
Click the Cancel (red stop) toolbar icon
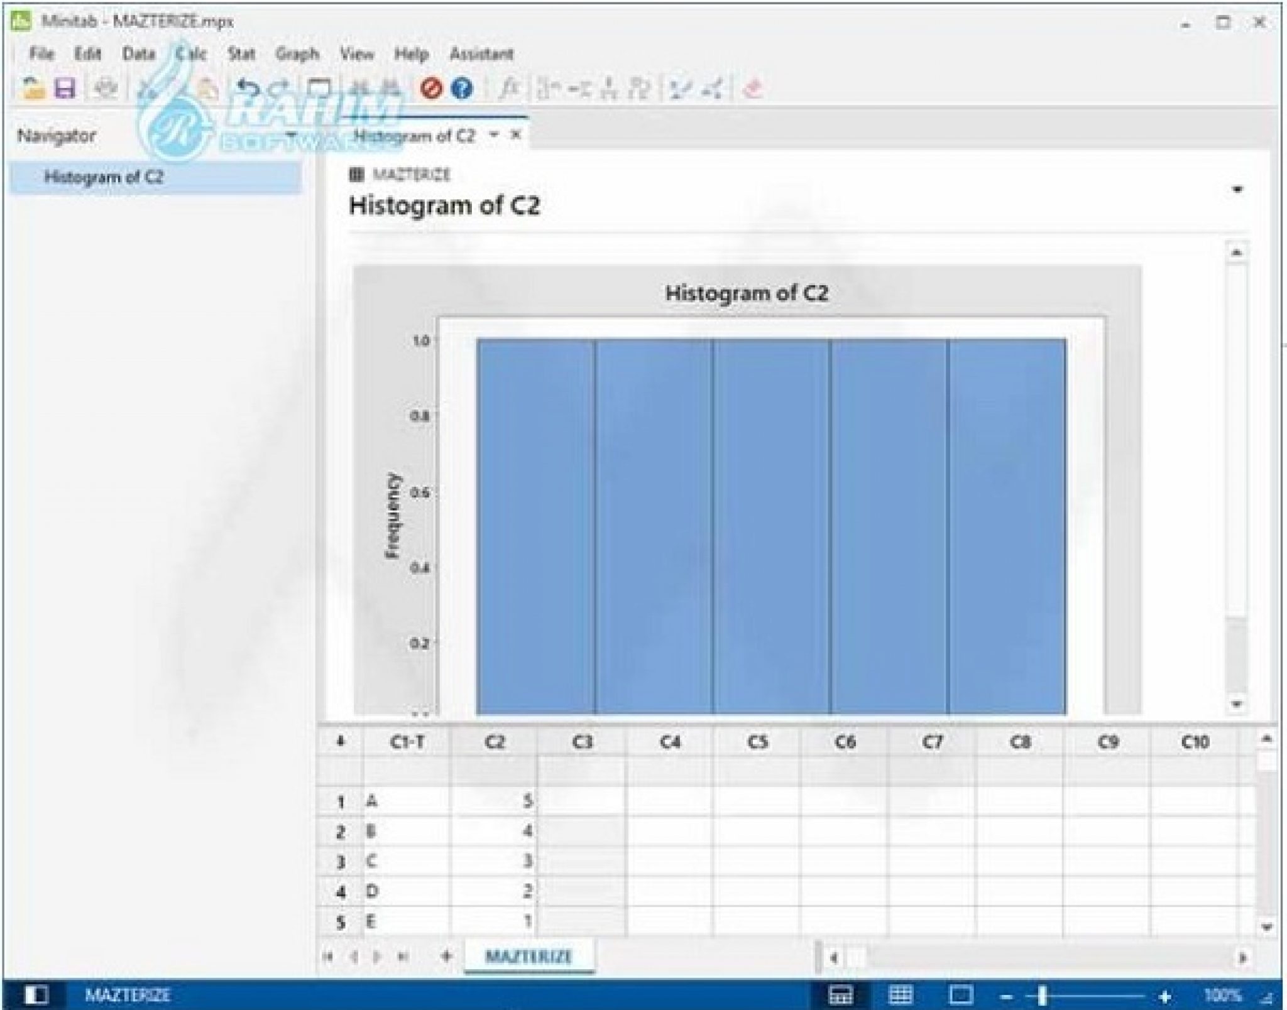430,89
